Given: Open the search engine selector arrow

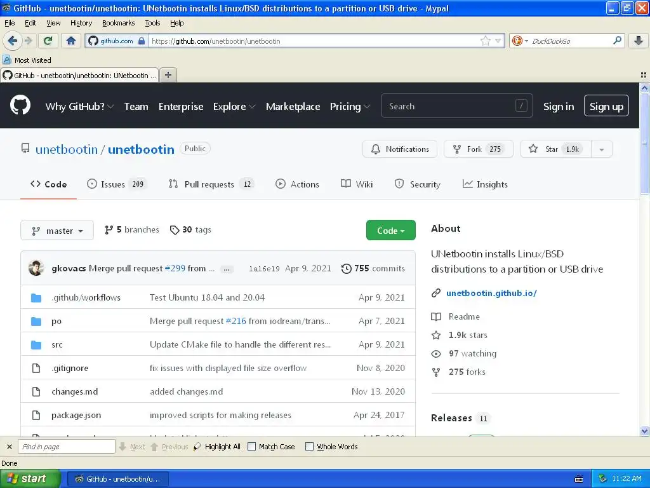Looking at the screenshot, I should click(x=526, y=41).
